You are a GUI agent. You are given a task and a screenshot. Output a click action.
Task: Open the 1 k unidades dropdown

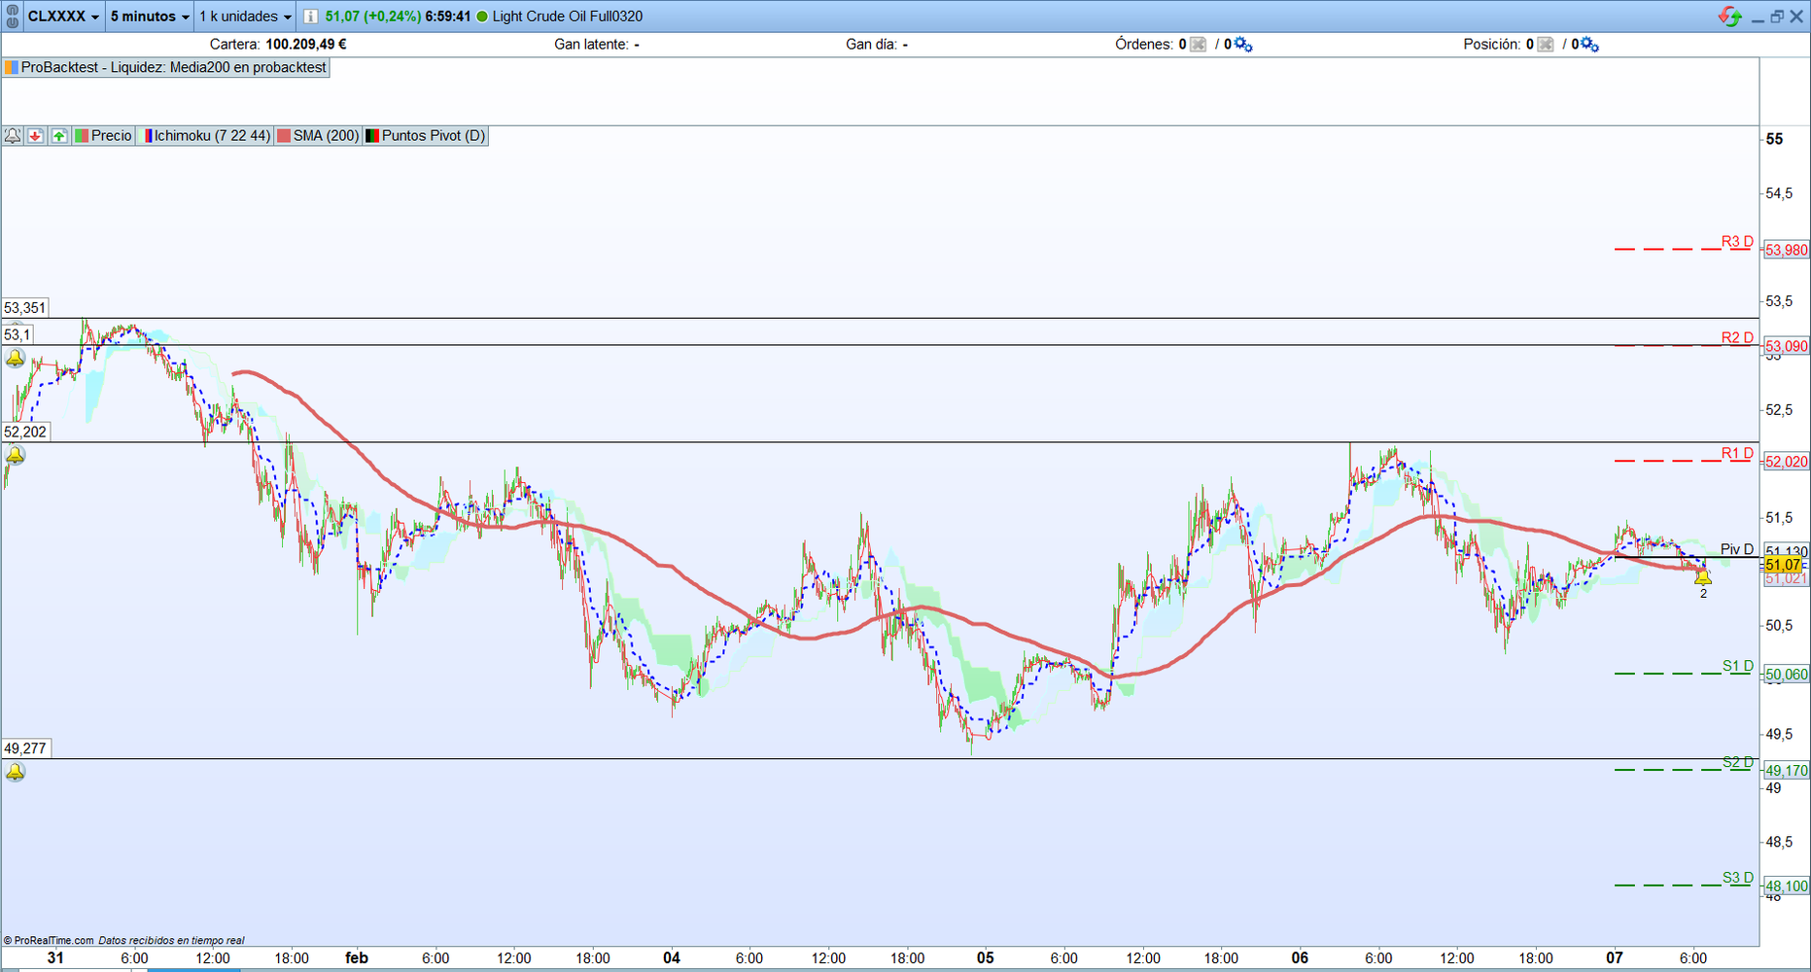[245, 17]
